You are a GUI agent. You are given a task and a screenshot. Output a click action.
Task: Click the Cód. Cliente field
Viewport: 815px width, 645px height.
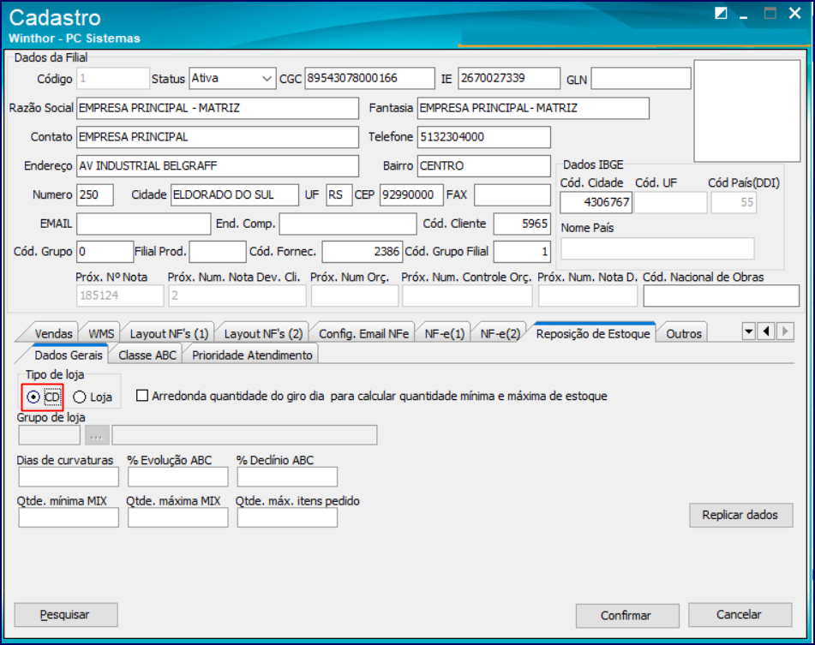click(x=522, y=224)
